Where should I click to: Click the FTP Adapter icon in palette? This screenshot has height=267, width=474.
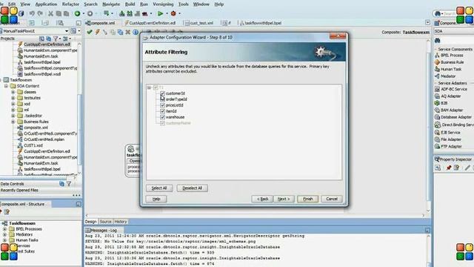coord(437,147)
